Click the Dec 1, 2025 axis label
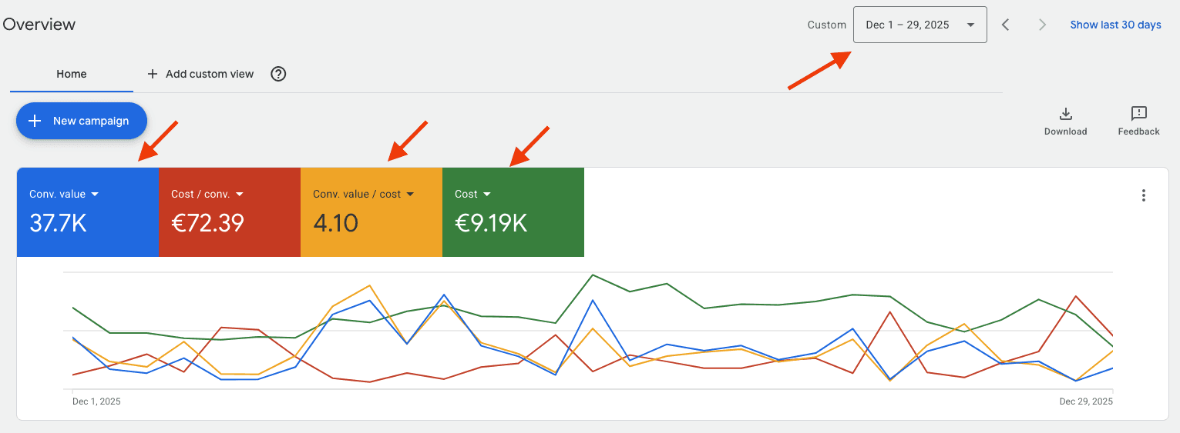This screenshot has width=1180, height=433. coord(96,401)
